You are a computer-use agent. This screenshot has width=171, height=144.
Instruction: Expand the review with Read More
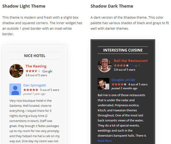pyautogui.click(x=105, y=141)
